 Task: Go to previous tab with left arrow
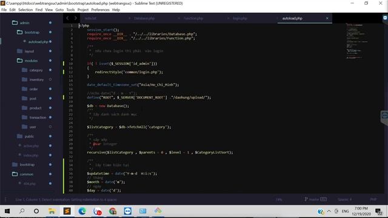(x=67, y=18)
